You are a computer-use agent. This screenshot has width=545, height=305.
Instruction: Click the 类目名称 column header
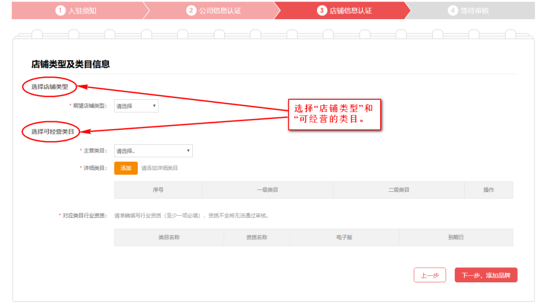pyautogui.click(x=169, y=237)
